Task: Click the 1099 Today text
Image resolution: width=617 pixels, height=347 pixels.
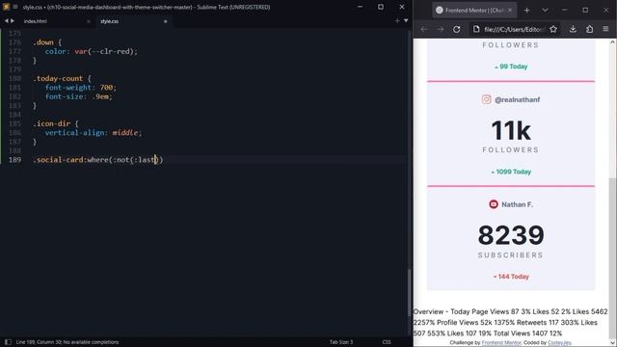Action: [514, 172]
